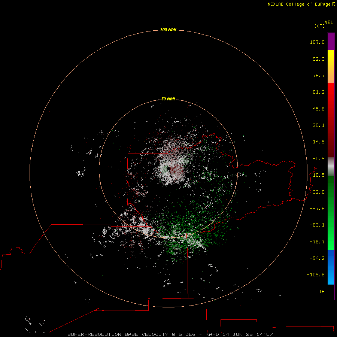Click the -32.0 velocity scale value

(x=317, y=192)
